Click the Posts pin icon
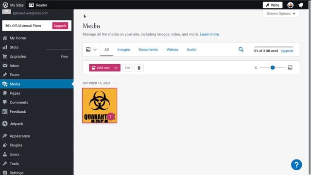This screenshot has width=311, height=175. (x=5, y=75)
